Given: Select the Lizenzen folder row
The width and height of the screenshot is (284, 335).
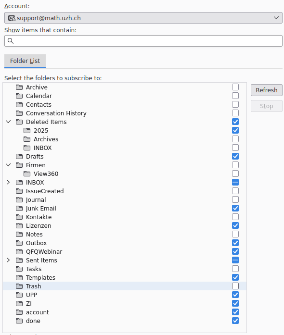Looking at the screenshot, I should (125, 225).
